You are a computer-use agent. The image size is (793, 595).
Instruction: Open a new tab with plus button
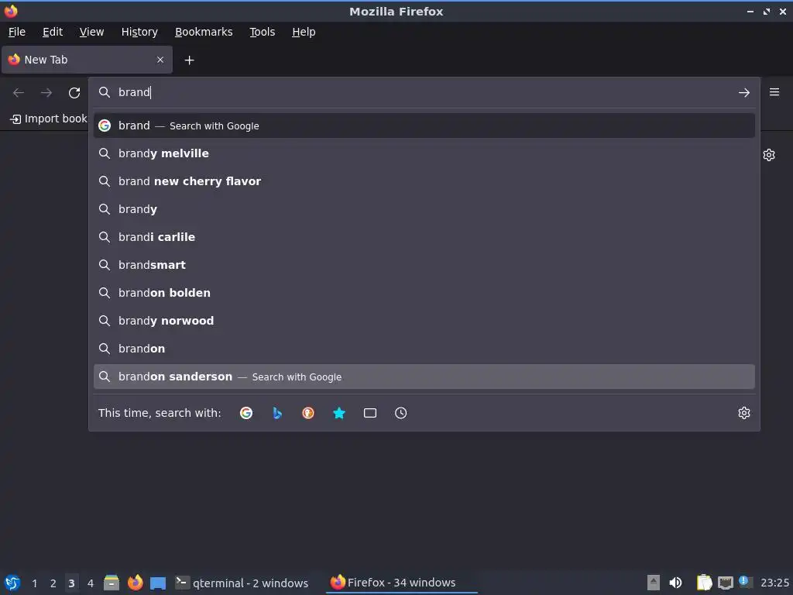189,60
